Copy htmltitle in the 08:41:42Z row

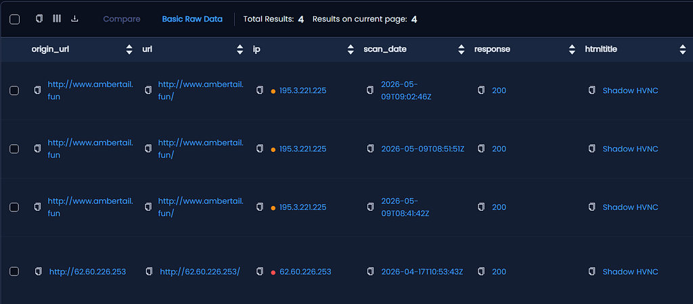pyautogui.click(x=591, y=207)
